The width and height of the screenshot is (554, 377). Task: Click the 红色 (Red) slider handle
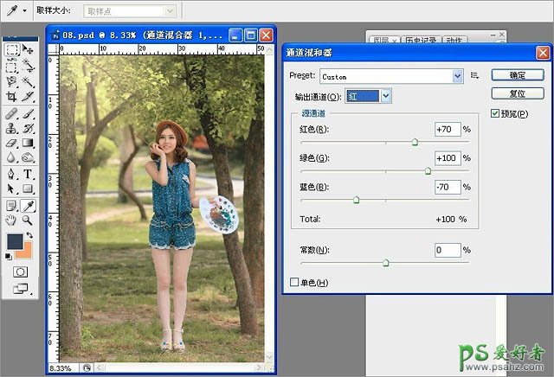(415, 141)
